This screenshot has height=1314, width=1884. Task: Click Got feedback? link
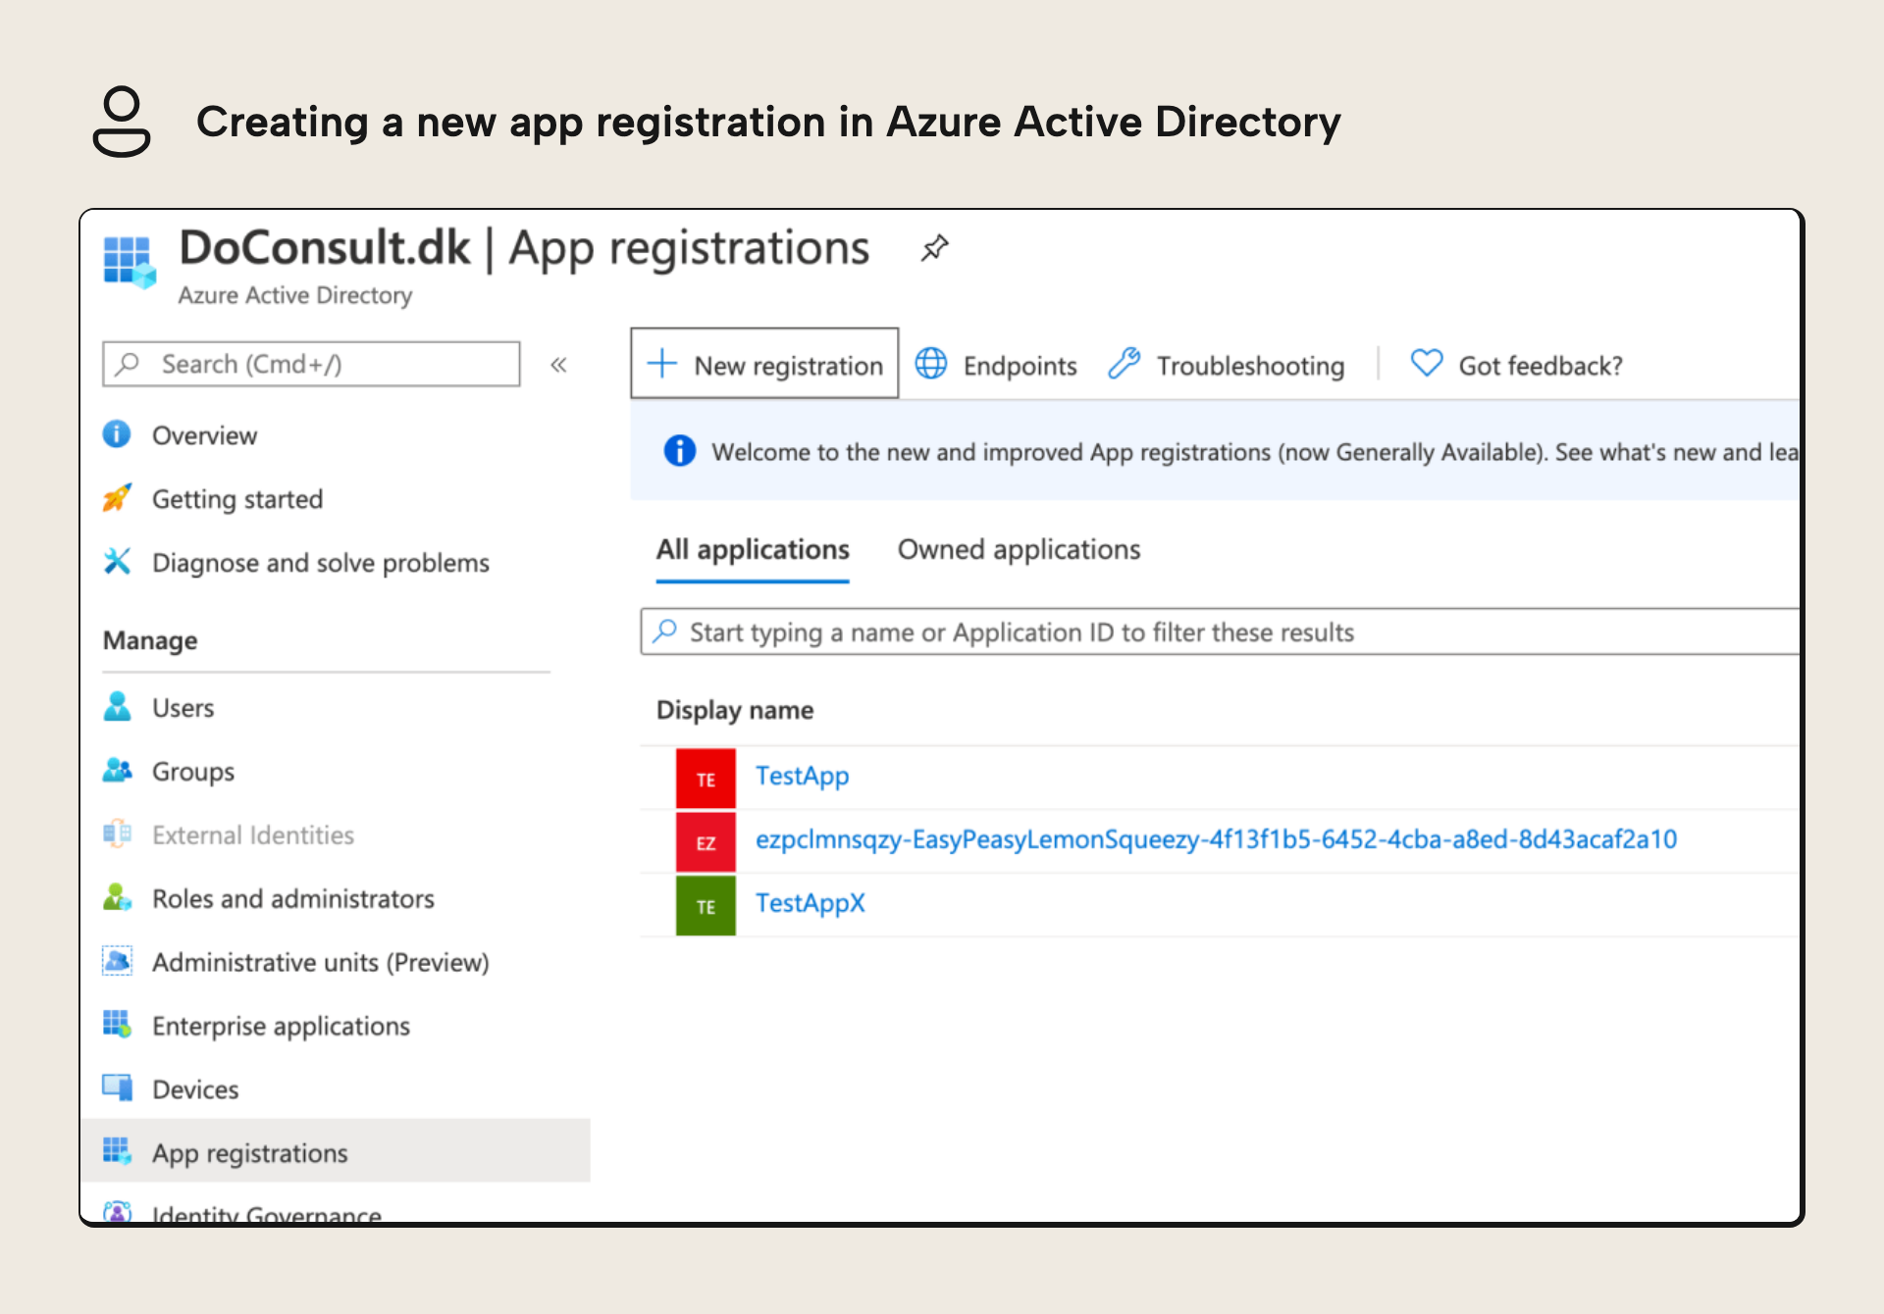(1540, 366)
